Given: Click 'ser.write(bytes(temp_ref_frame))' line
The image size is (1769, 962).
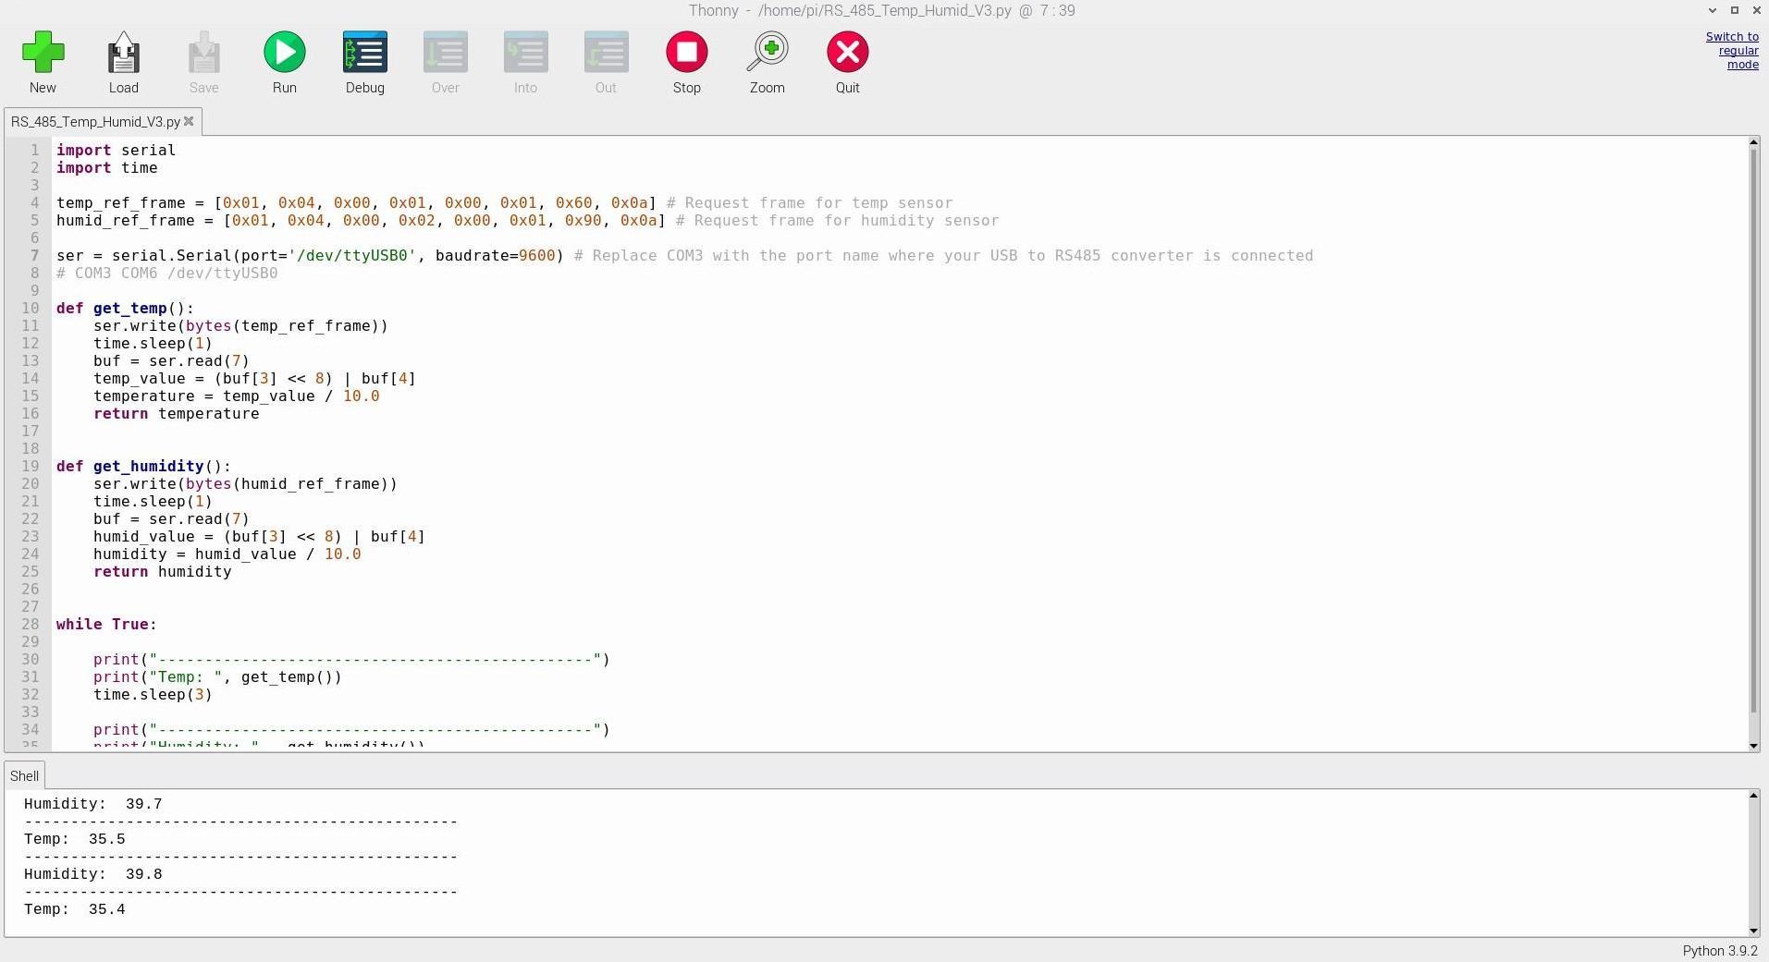Looking at the screenshot, I should tap(240, 325).
